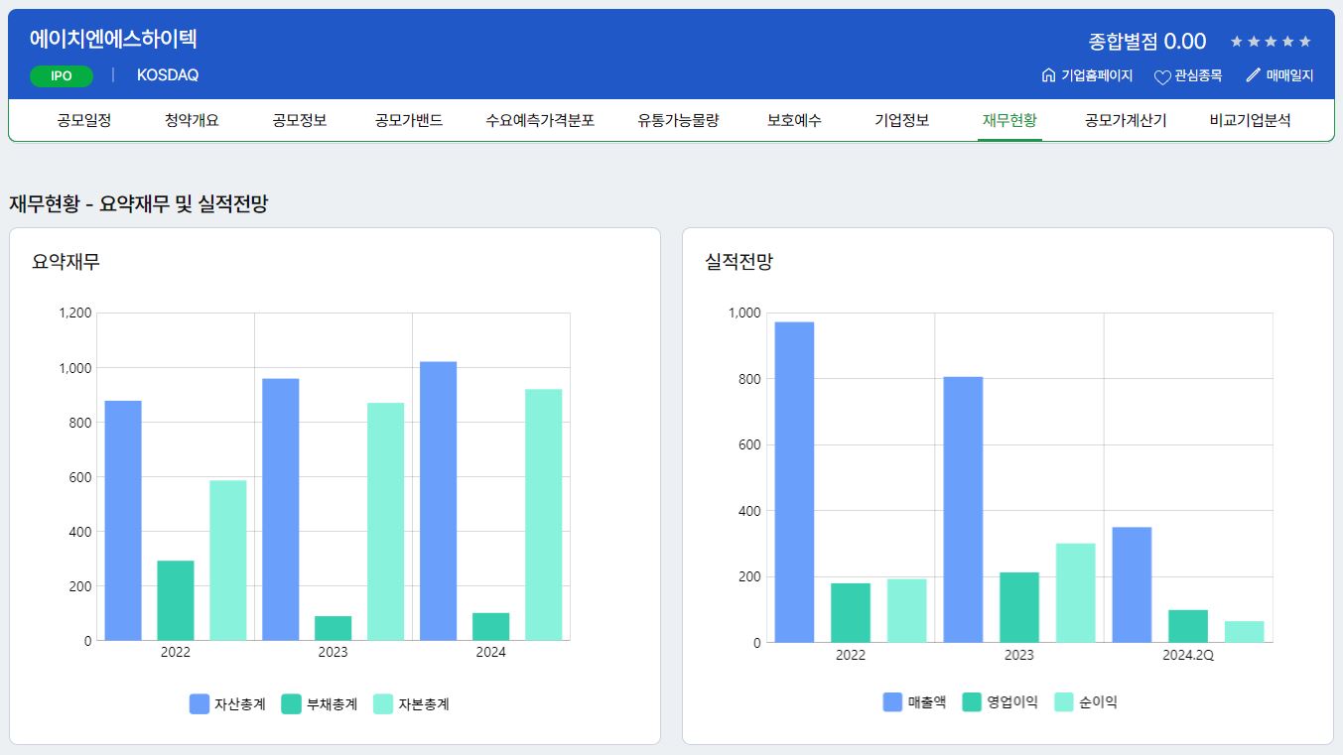Switch to the 청약개요 tab
Image resolution: width=1343 pixels, height=755 pixels.
pos(192,121)
